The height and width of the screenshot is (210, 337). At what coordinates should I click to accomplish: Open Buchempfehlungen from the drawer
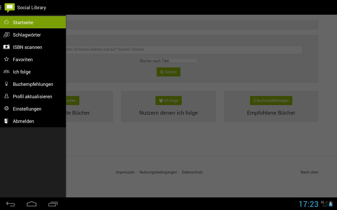click(33, 84)
